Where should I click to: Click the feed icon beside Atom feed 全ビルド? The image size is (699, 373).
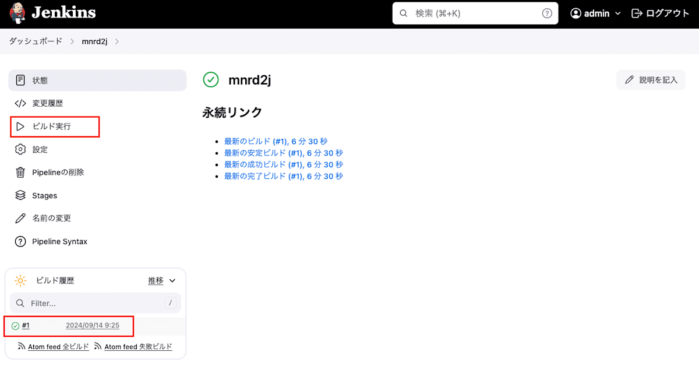(x=22, y=347)
